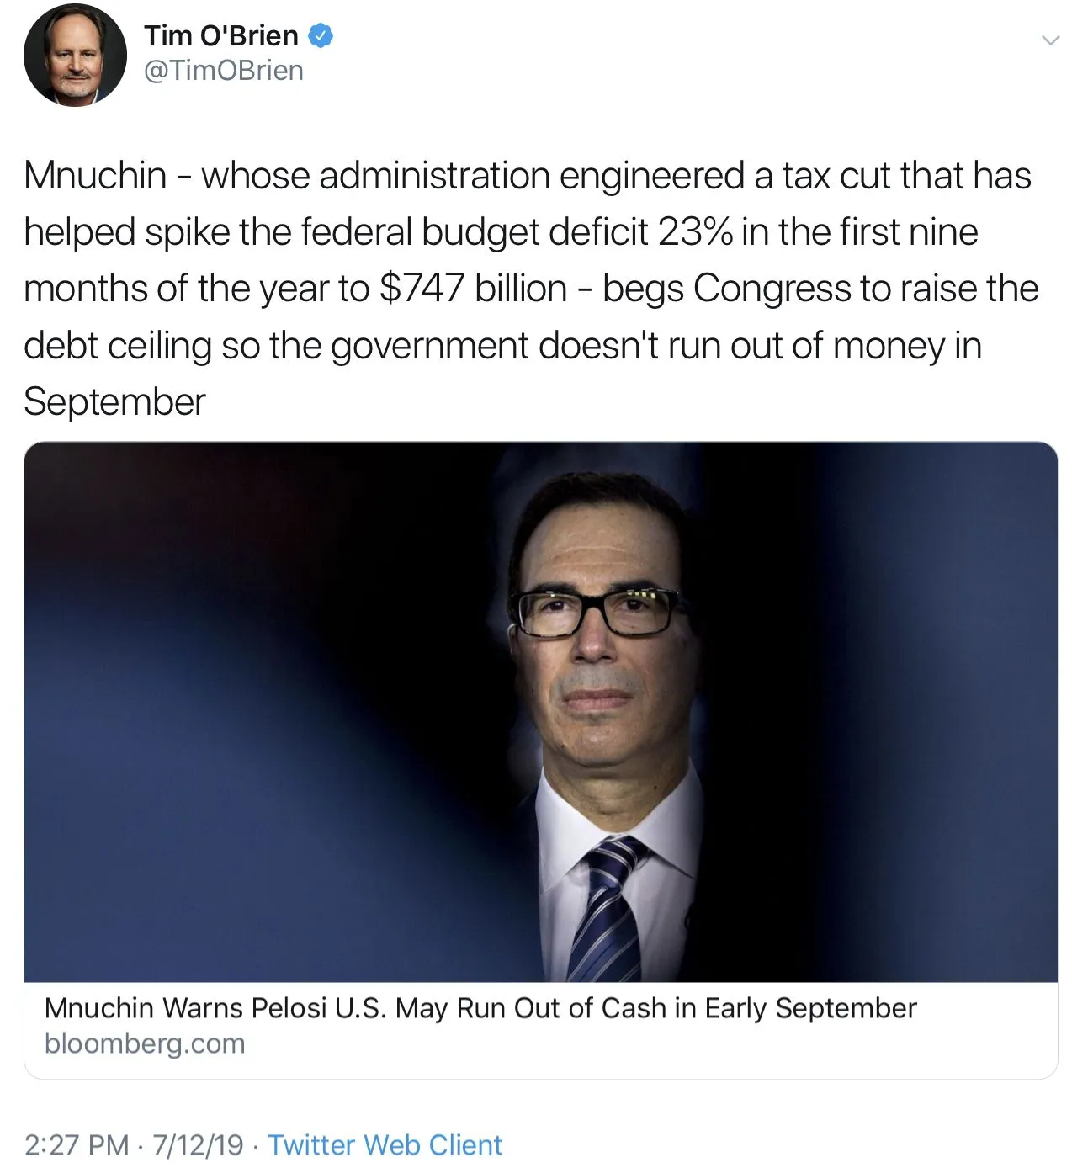The width and height of the screenshot is (1072, 1168).
Task: Open the 'Mnuchin Warns Pelosi' headline link
Action: 480,1008
